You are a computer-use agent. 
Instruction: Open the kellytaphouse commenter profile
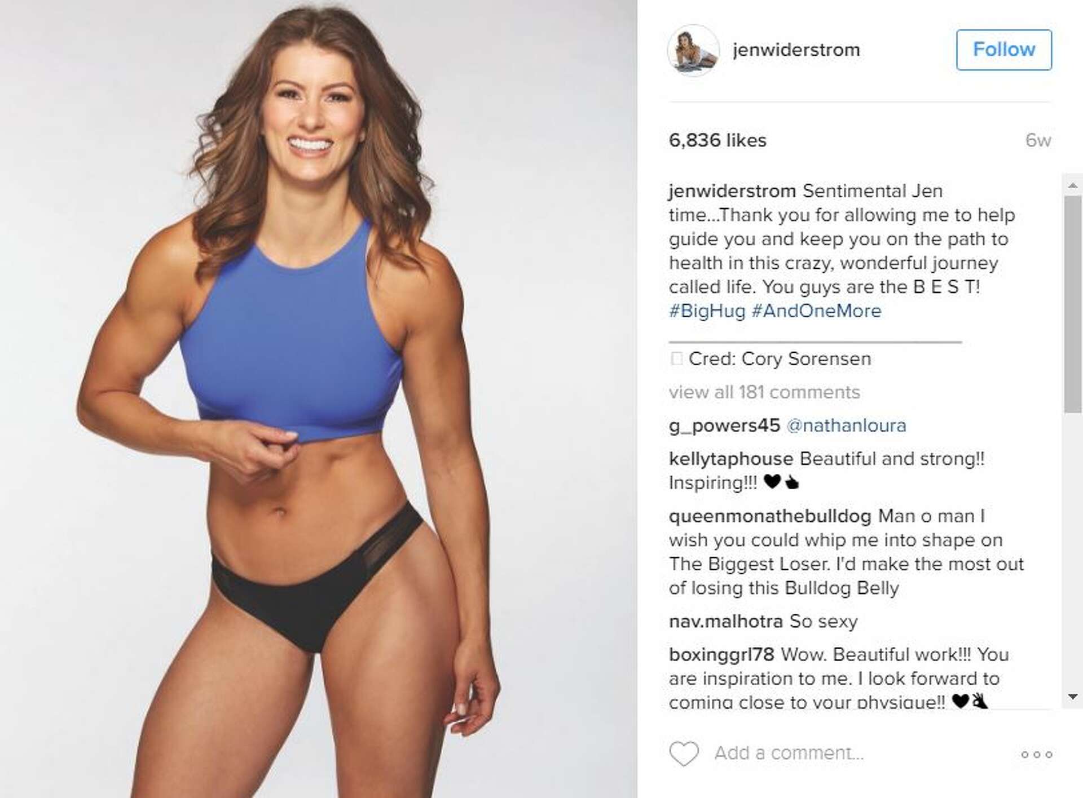click(x=731, y=459)
